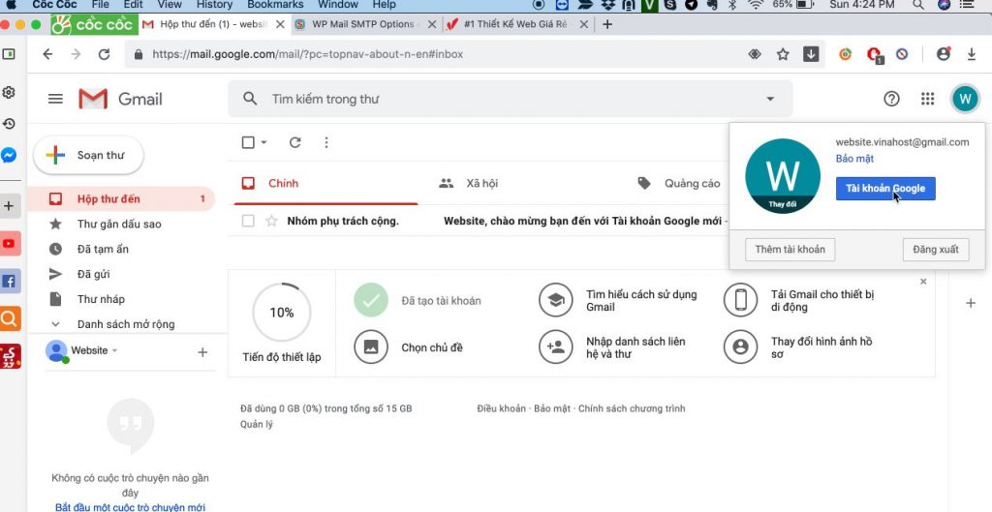Bookmark this page with the star icon

pos(783,54)
